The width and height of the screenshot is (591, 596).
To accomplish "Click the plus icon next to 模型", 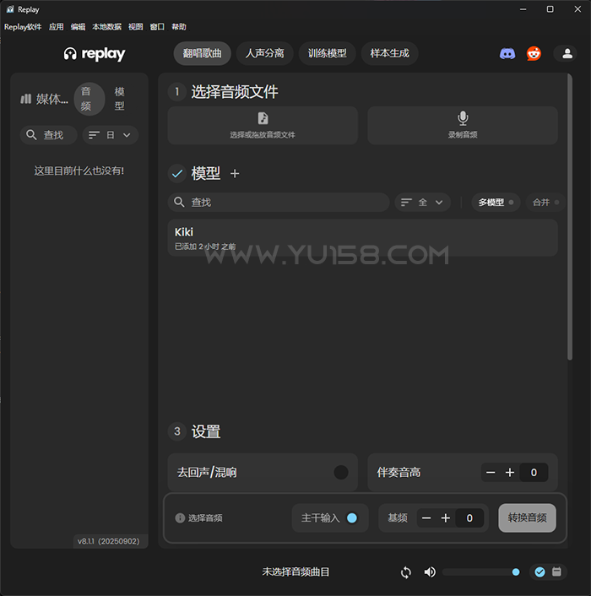I will 235,173.
